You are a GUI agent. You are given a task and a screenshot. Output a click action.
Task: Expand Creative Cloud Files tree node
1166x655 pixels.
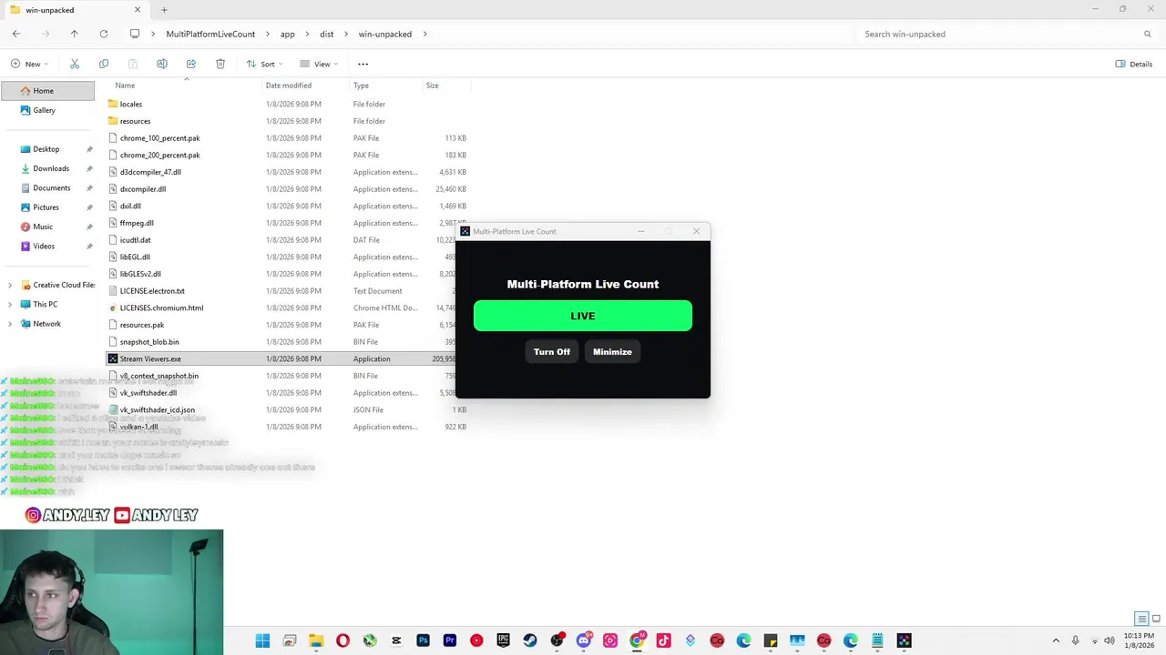tap(10, 285)
